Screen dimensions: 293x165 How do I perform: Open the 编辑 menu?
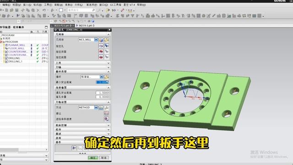click(6, 5)
